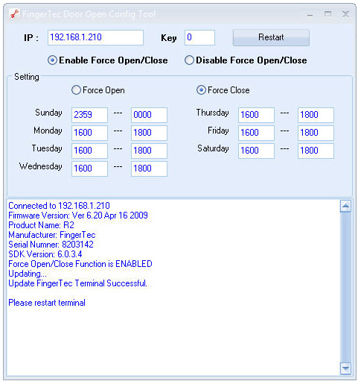Click the Wednesday end time field

click(x=149, y=169)
